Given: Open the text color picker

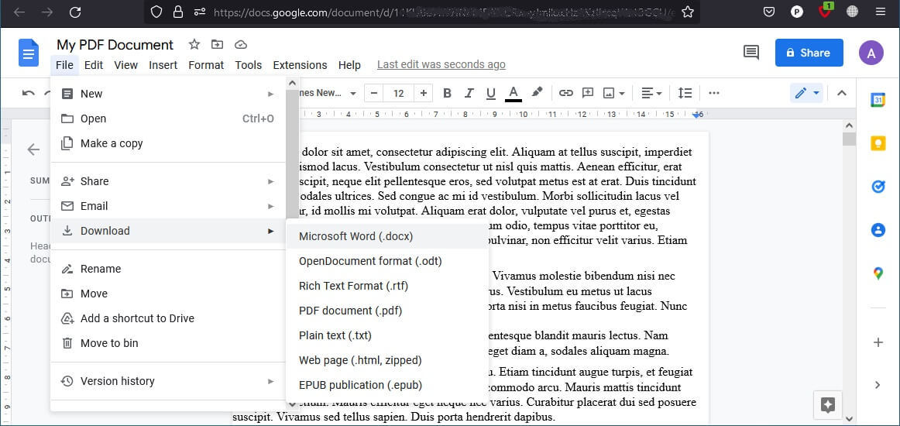Looking at the screenshot, I should [514, 93].
